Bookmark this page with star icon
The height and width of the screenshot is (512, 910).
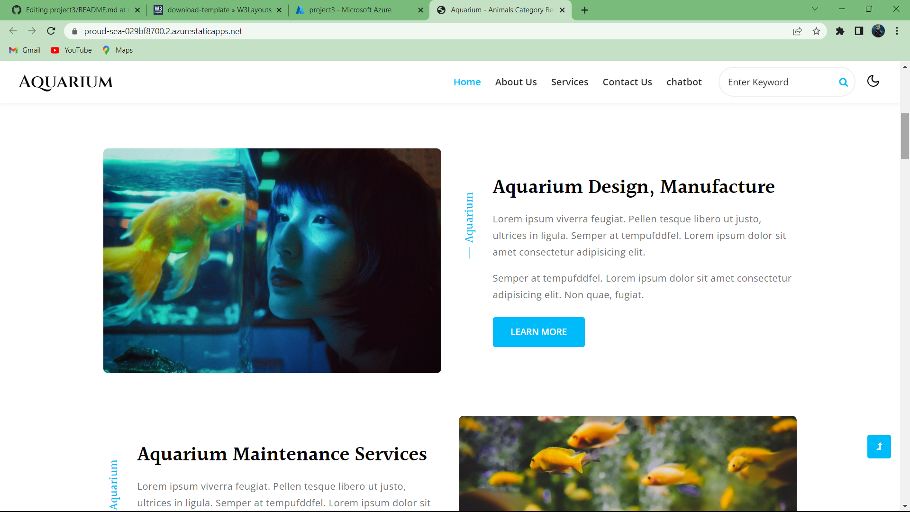[x=816, y=31]
